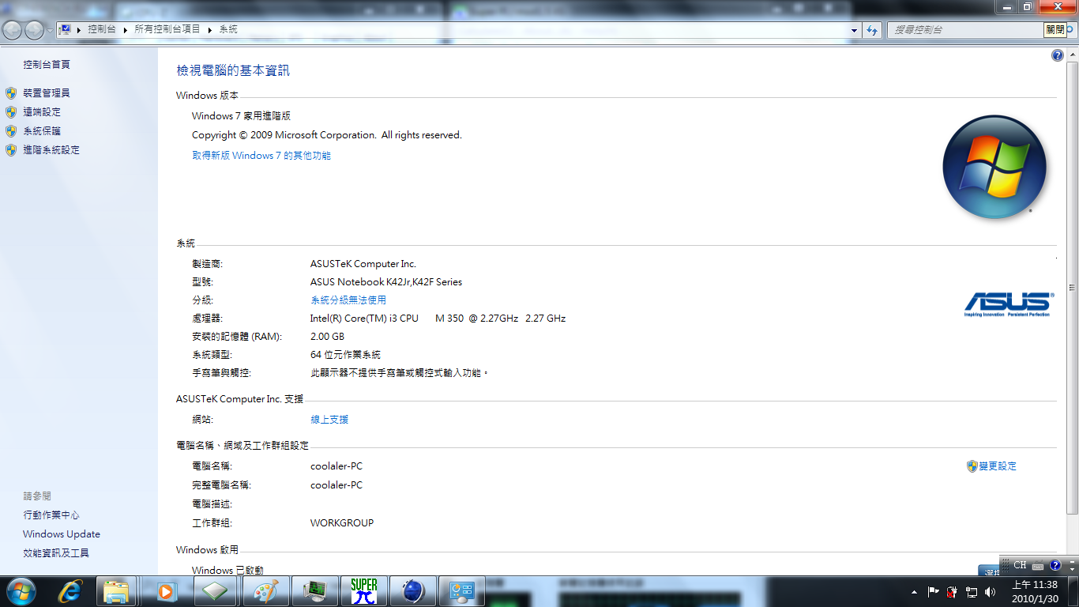1079x607 pixels.
Task: Open 線上支援 online support link
Action: coord(329,420)
